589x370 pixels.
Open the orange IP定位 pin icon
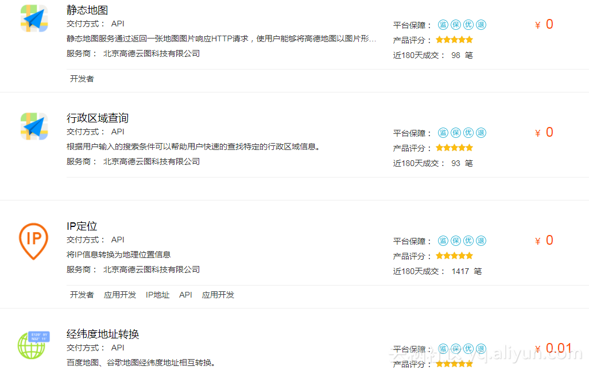tap(33, 241)
